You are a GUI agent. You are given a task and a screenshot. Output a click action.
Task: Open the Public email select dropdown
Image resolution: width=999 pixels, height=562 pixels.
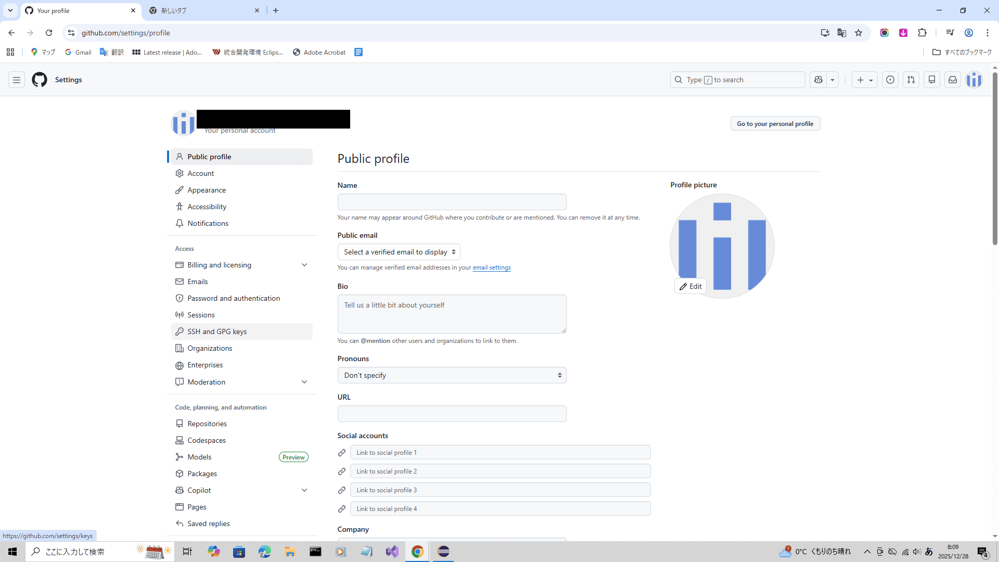coord(399,252)
